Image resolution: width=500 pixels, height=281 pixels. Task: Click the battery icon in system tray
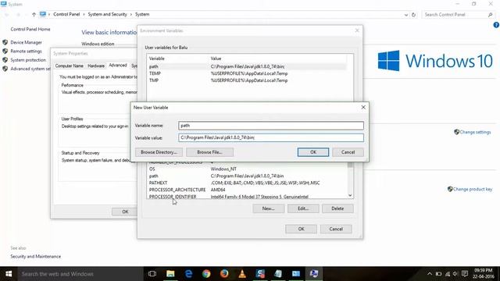pyautogui.click(x=439, y=274)
